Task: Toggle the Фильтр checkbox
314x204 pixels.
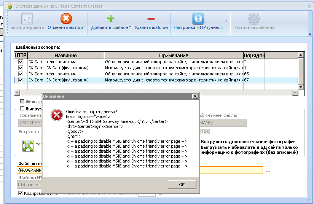Action: click(22, 102)
